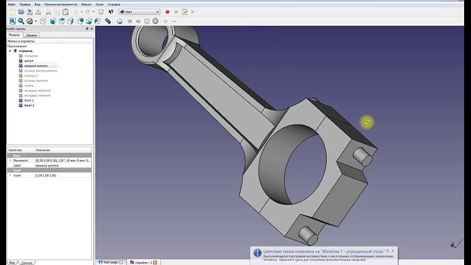Click the Execute macro play icon

[x=193, y=12]
